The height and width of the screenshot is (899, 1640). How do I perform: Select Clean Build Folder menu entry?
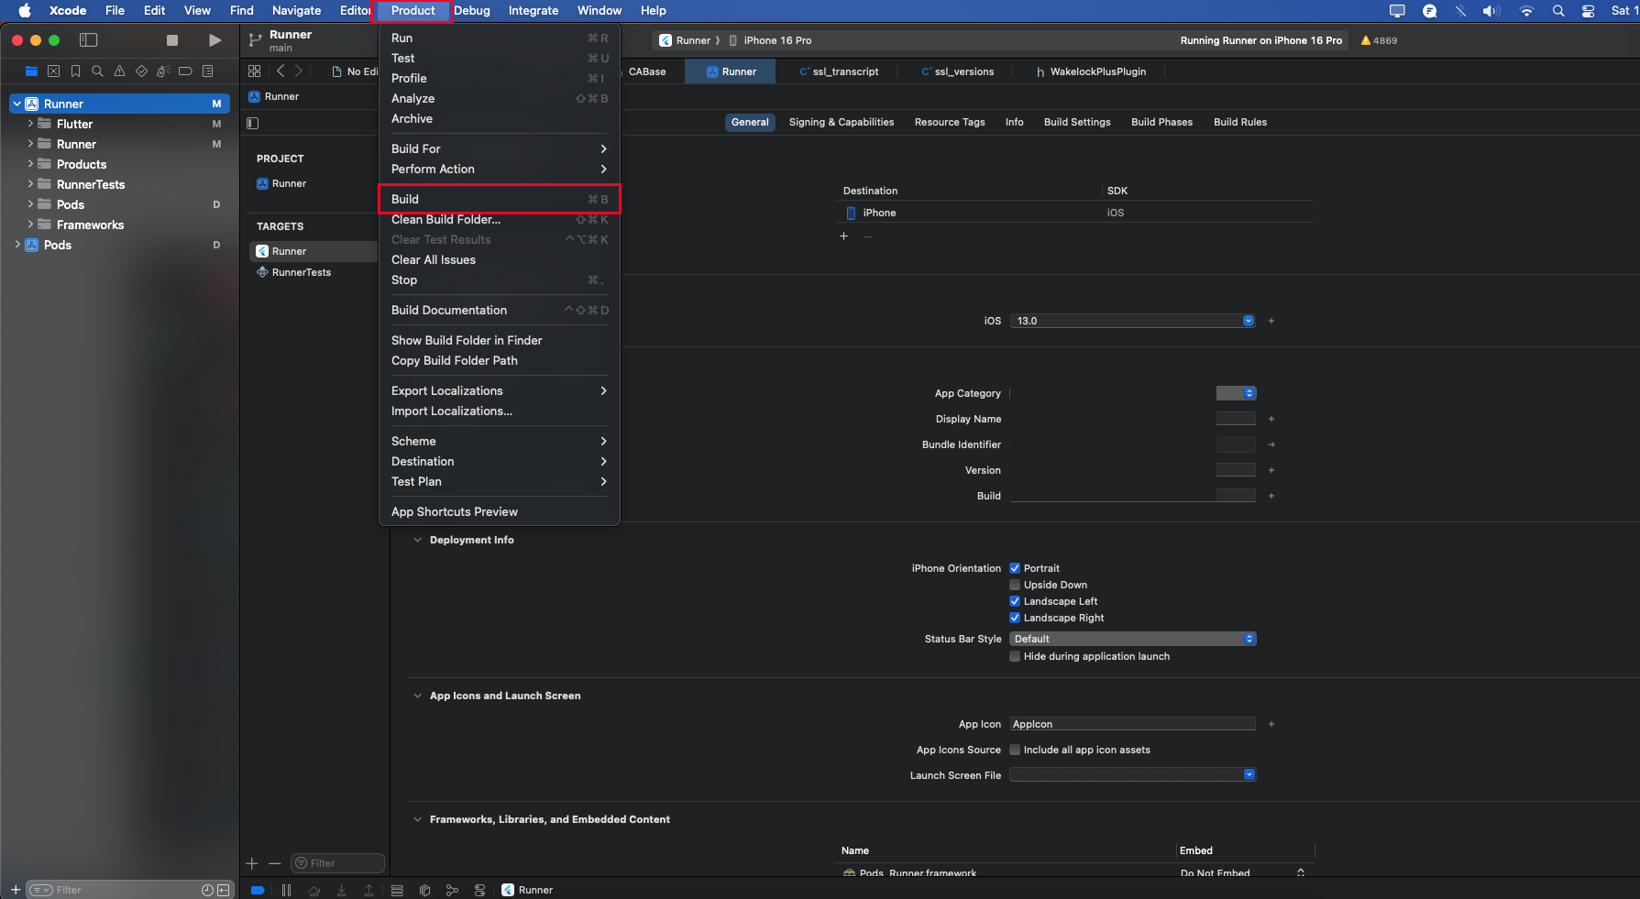[x=446, y=219]
